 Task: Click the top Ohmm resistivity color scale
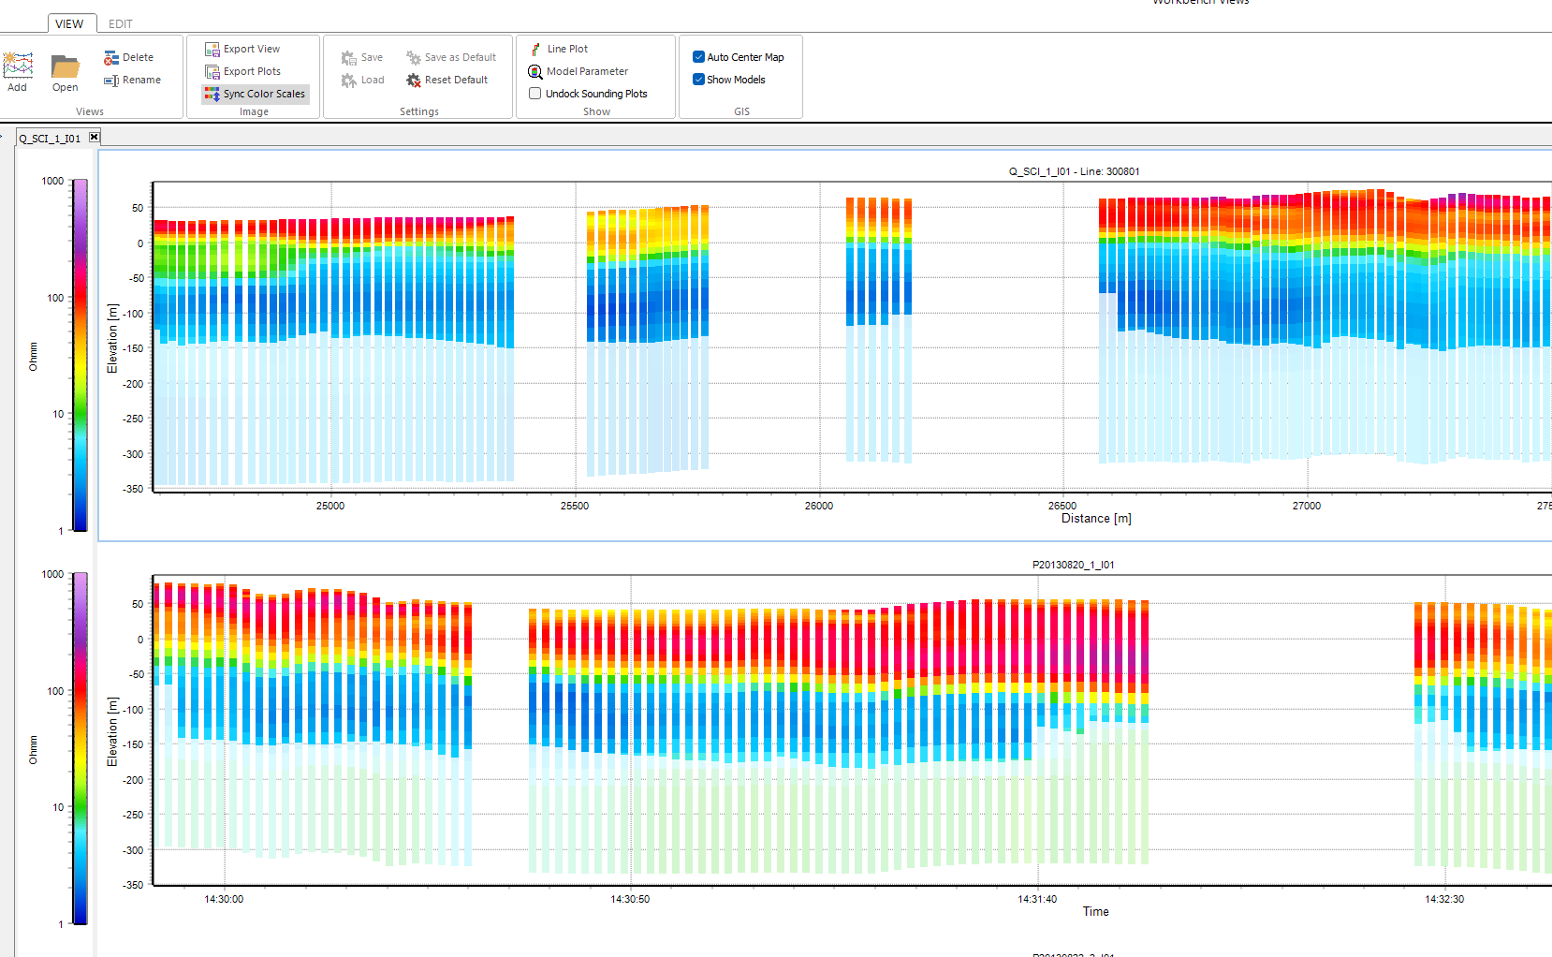[81, 355]
